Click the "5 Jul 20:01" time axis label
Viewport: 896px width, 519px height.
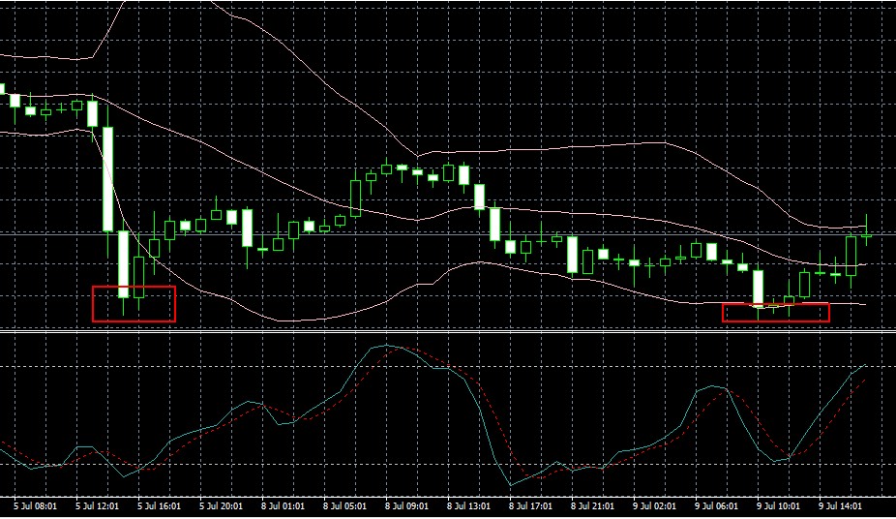(x=221, y=505)
